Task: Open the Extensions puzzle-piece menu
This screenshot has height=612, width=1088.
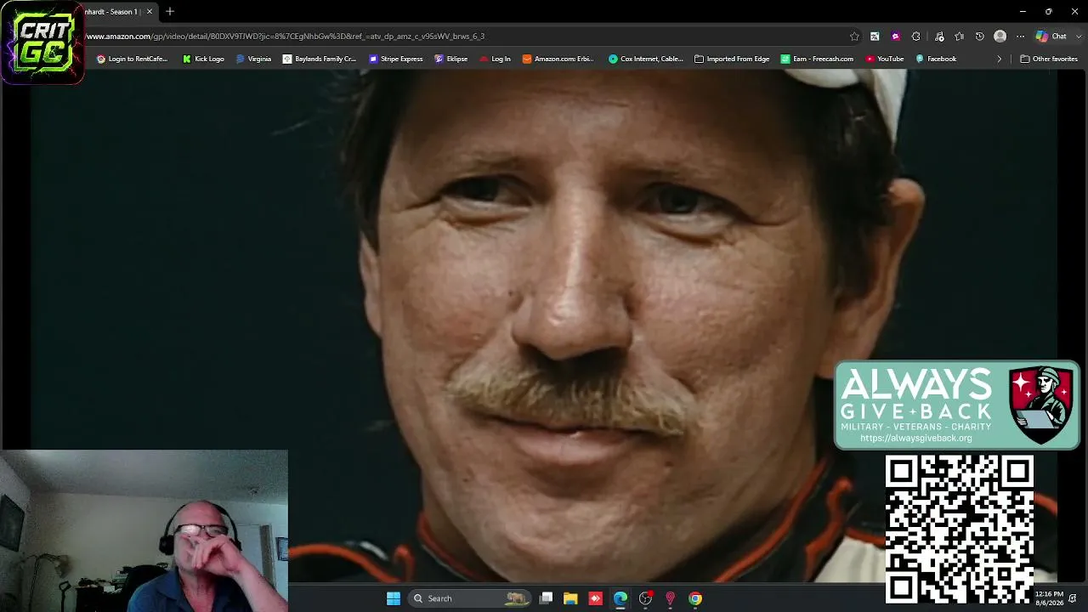Action: (x=915, y=37)
